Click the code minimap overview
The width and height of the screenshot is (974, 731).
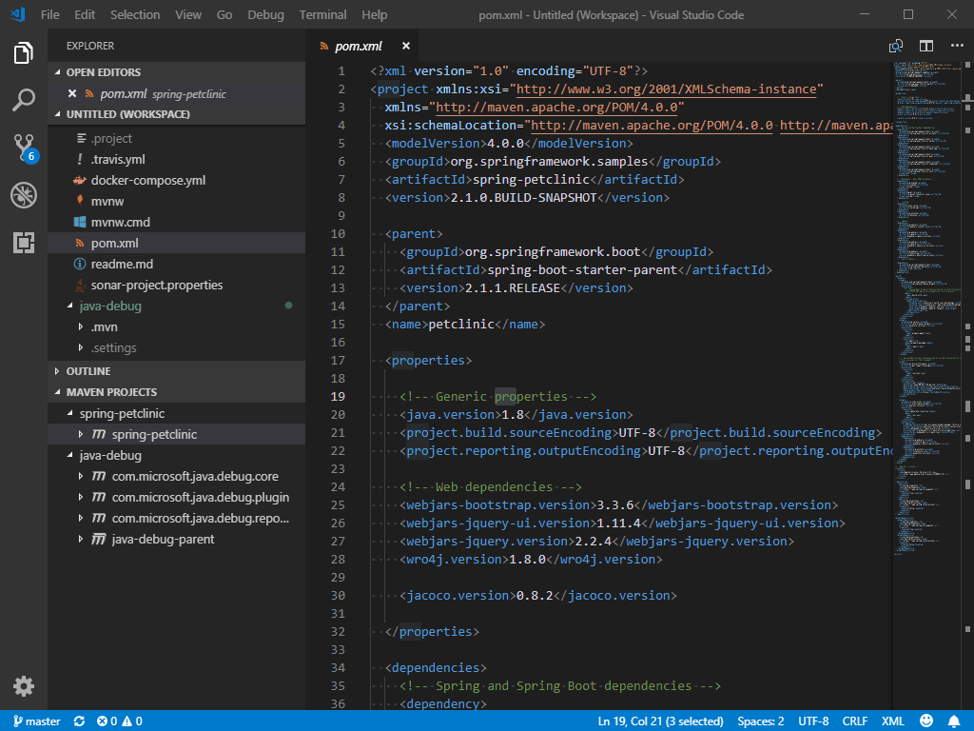[x=928, y=311]
